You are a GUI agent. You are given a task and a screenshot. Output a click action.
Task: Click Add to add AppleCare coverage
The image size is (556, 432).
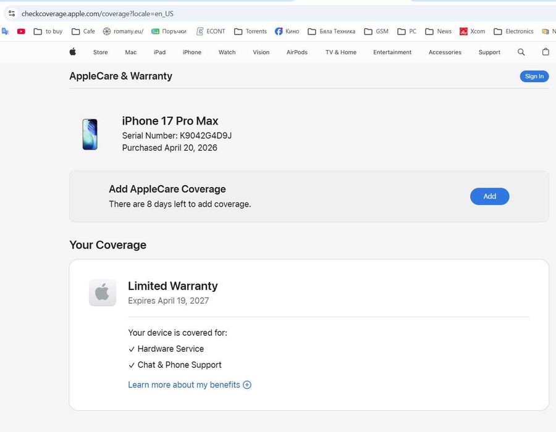490,196
